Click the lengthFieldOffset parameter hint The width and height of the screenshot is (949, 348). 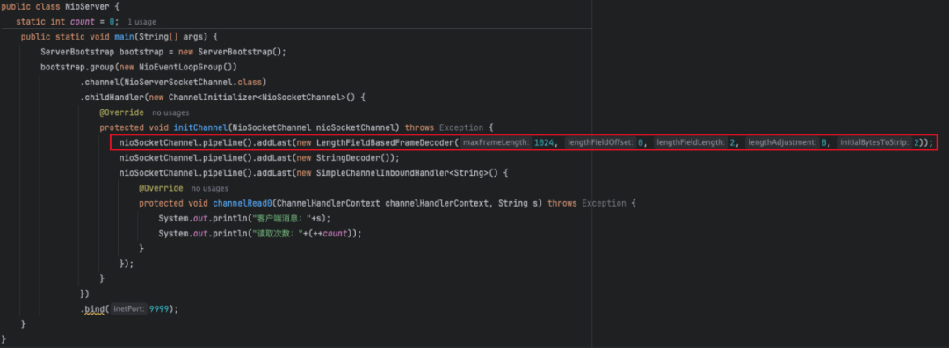pos(599,143)
